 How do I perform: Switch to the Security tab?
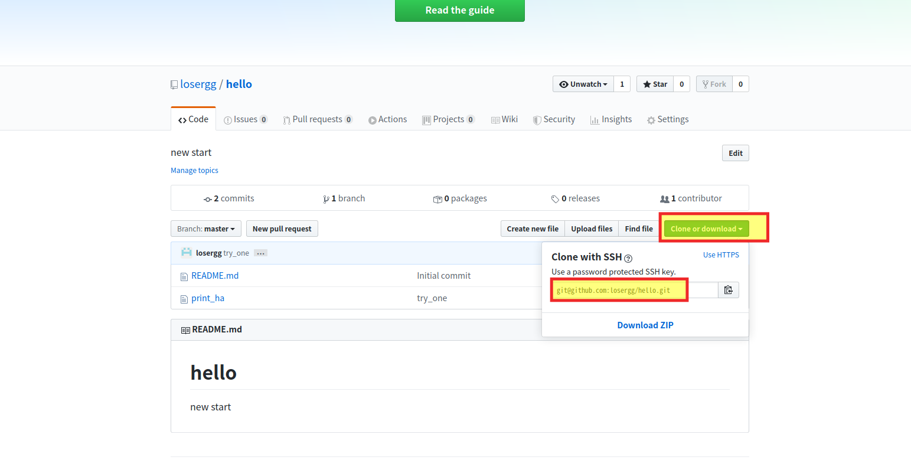pyautogui.click(x=554, y=119)
